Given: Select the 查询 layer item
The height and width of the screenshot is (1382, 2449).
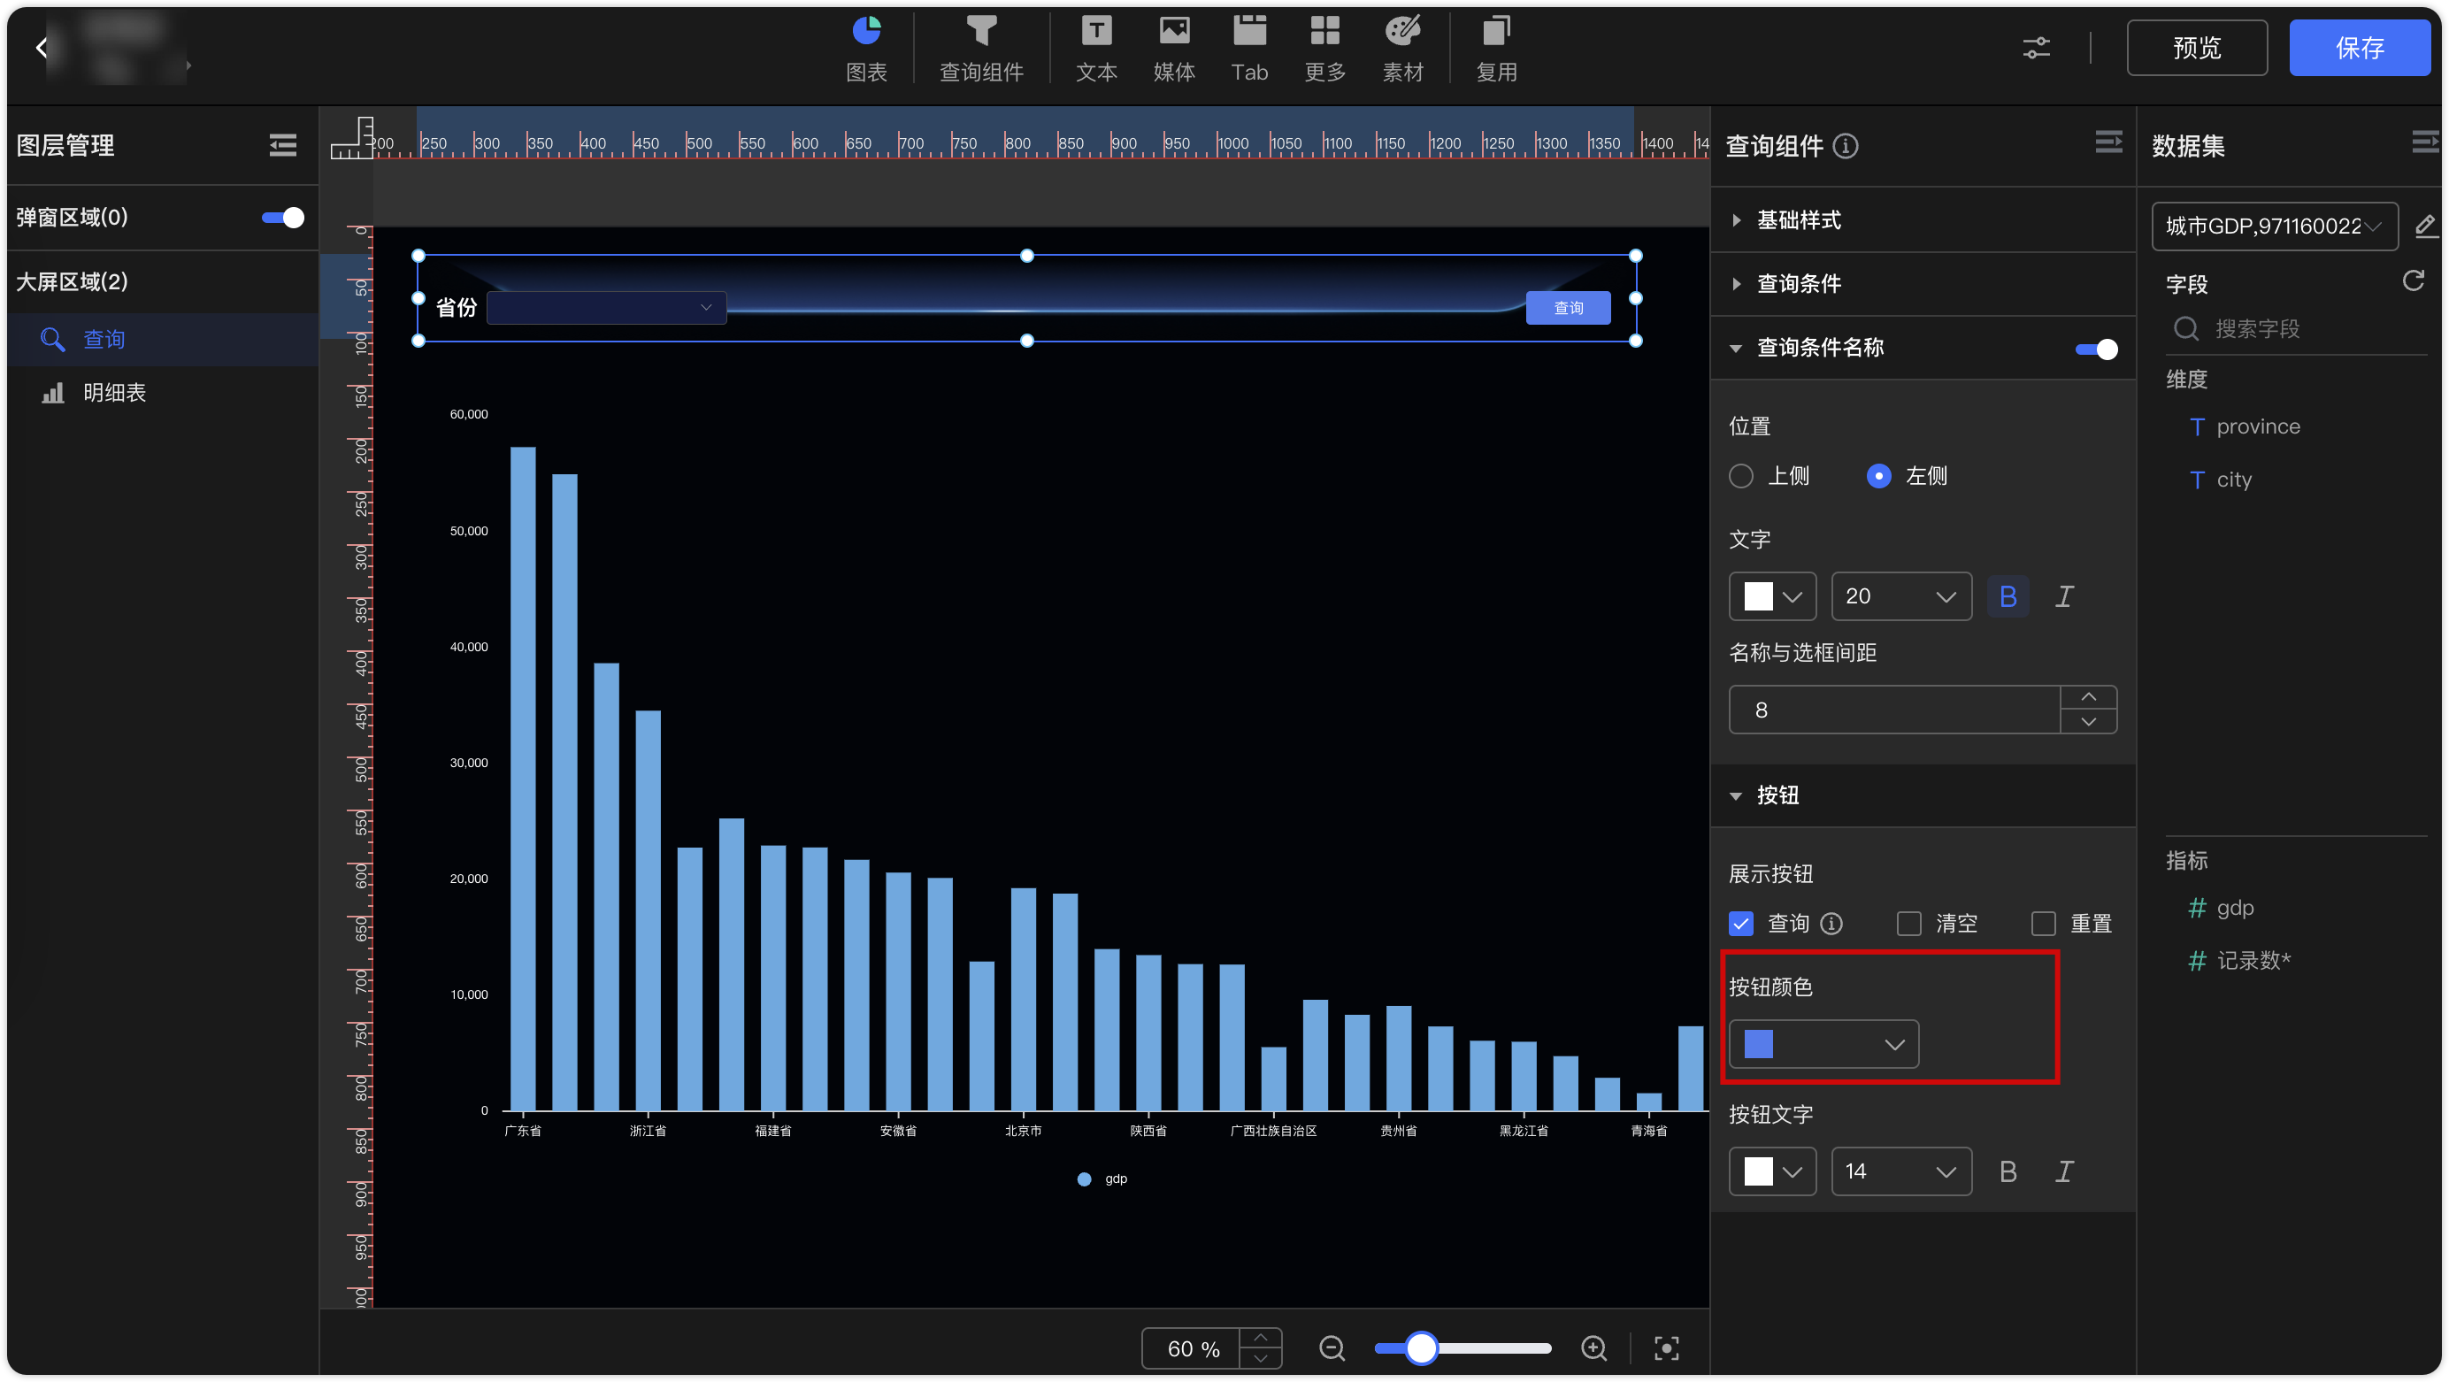Looking at the screenshot, I should coord(162,340).
